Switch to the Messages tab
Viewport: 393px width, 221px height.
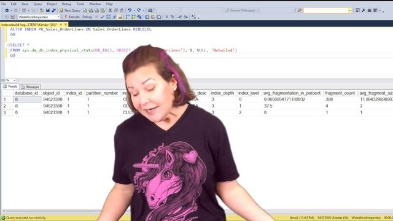[30, 87]
